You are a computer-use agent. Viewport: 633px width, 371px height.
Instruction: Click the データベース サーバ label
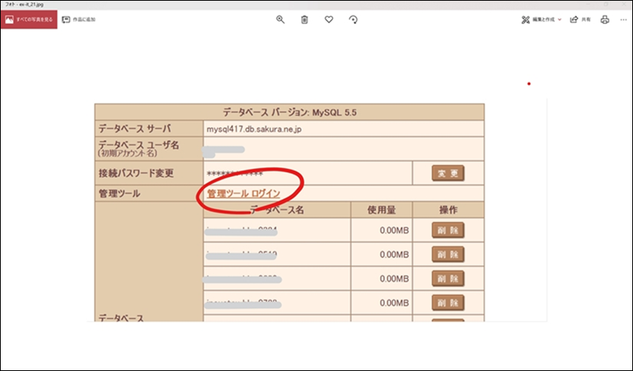pyautogui.click(x=135, y=129)
